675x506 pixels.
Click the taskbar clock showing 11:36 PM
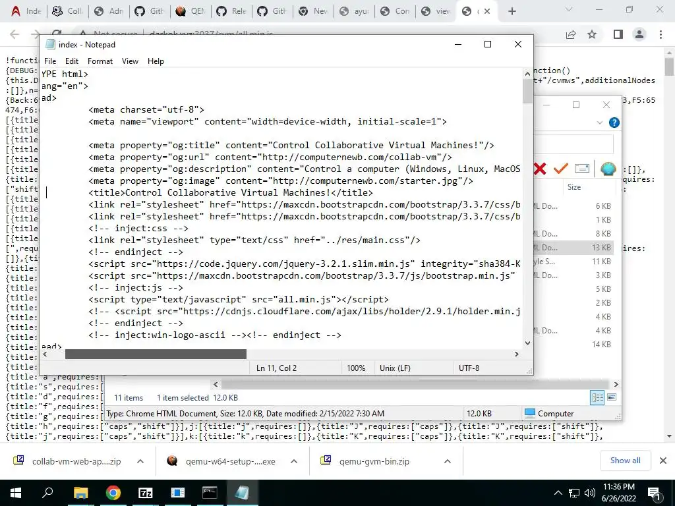coord(618,493)
